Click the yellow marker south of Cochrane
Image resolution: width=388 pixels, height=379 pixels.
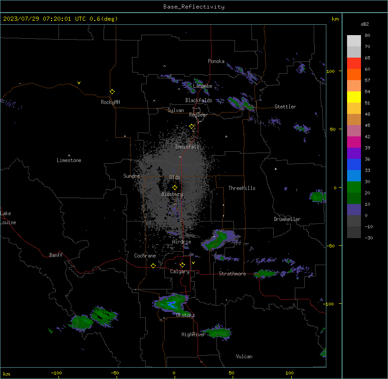(x=153, y=266)
